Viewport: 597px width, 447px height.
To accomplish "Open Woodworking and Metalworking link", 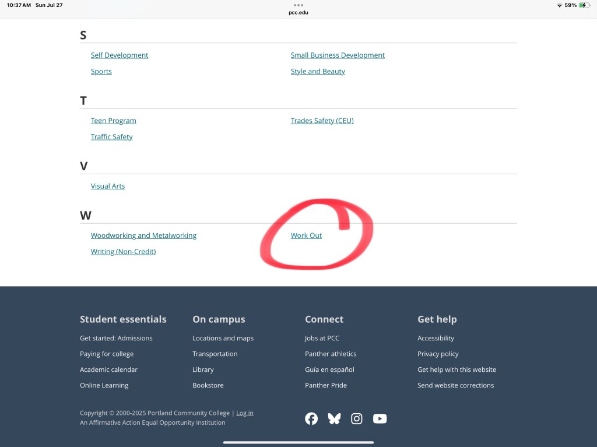I will pos(143,235).
